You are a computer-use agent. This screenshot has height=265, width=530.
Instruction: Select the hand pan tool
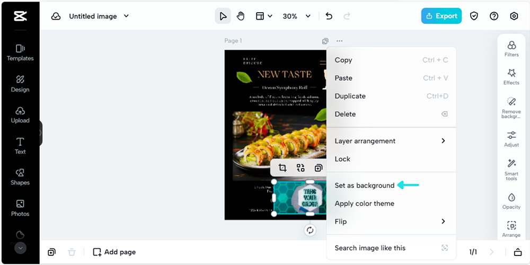241,16
